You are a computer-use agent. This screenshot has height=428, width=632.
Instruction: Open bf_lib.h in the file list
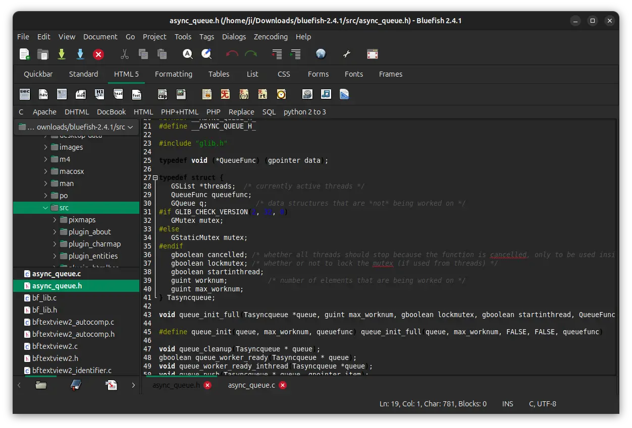[44, 310]
